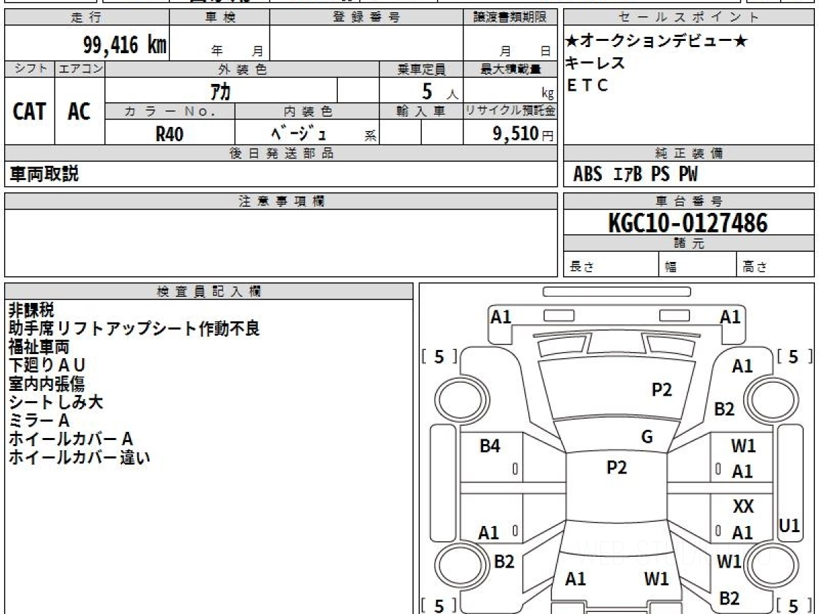
Task: Select the 非課税 inspector note
Action: [31, 310]
